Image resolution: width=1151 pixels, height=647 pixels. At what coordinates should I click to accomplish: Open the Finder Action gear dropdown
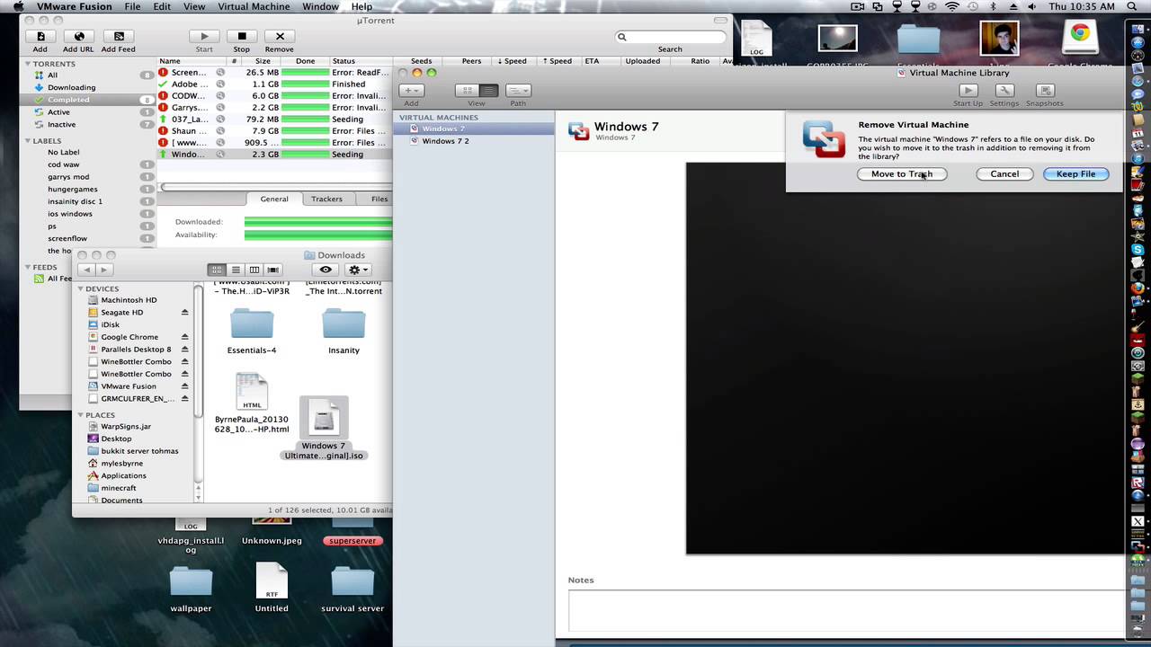coord(357,270)
